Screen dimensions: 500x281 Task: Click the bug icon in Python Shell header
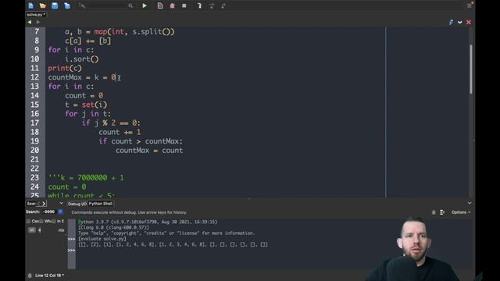(x=434, y=212)
